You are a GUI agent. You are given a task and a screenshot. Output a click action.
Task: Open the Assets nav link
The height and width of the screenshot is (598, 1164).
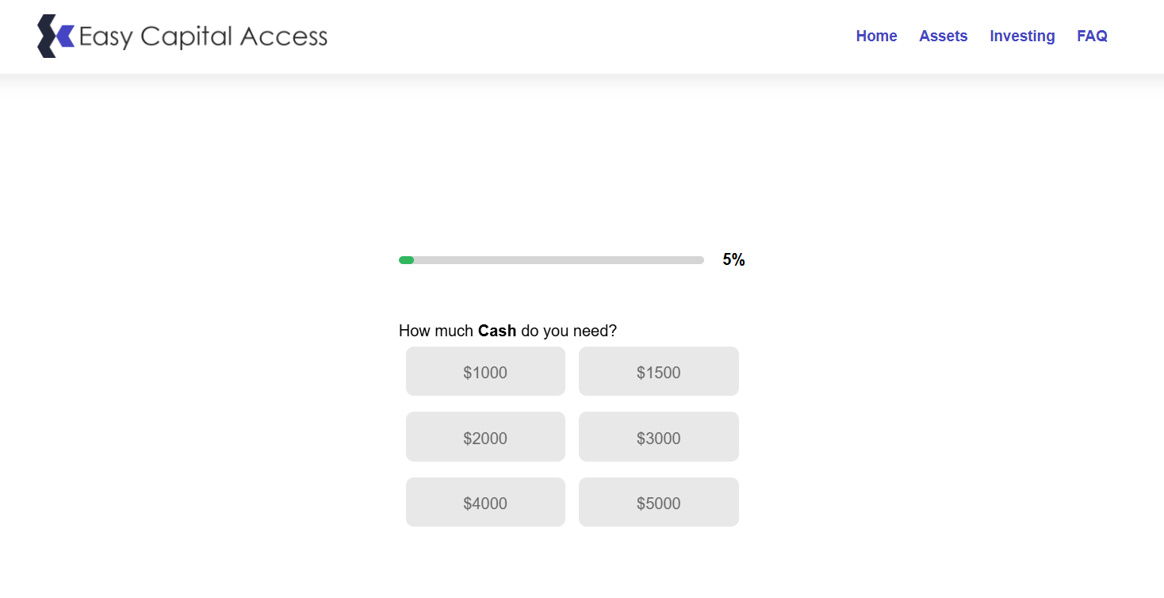point(943,36)
